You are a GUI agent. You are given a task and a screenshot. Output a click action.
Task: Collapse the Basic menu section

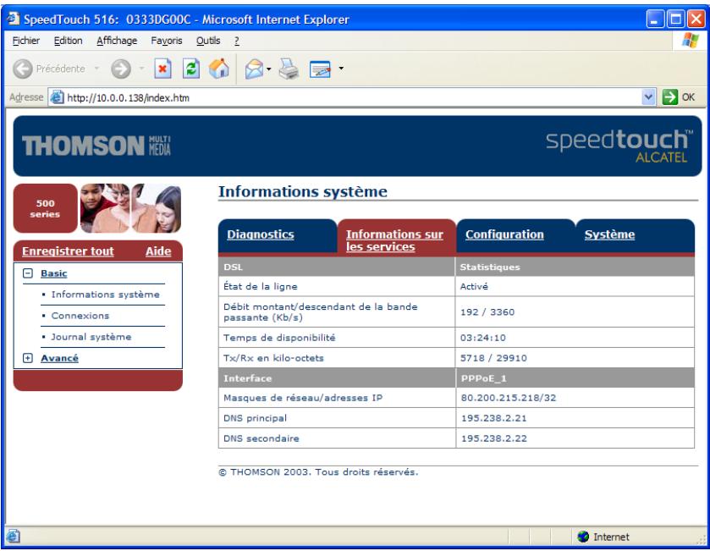click(x=28, y=273)
